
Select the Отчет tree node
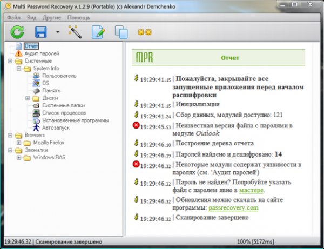click(31, 46)
